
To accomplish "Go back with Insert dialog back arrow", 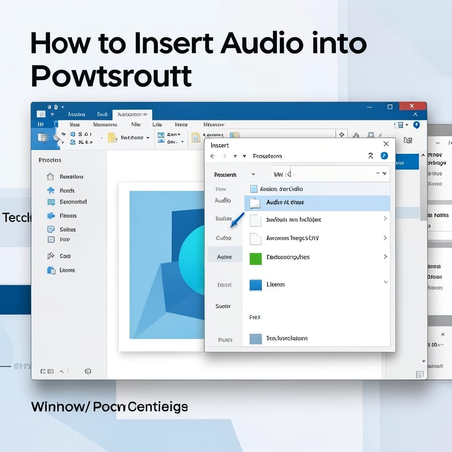I will click(x=212, y=156).
